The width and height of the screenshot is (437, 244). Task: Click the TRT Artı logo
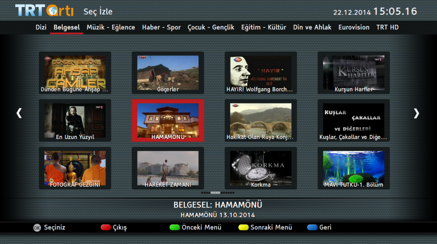coord(44,11)
